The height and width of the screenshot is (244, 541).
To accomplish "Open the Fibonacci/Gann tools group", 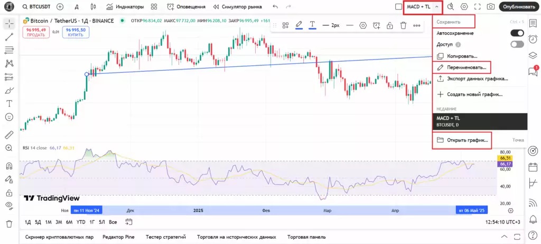I will pos(10,50).
